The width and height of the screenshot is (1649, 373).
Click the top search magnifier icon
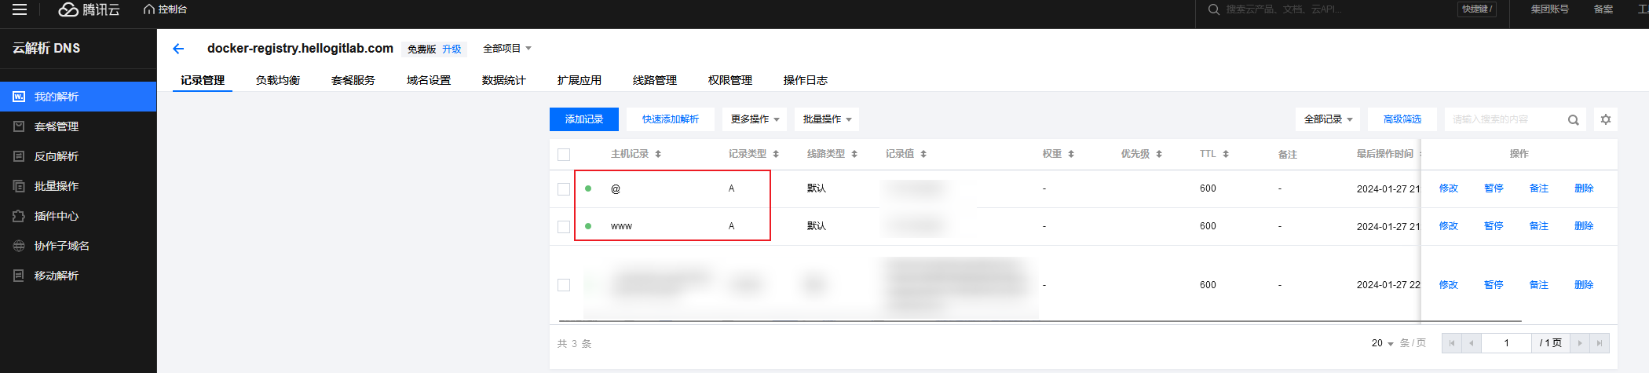(1213, 9)
